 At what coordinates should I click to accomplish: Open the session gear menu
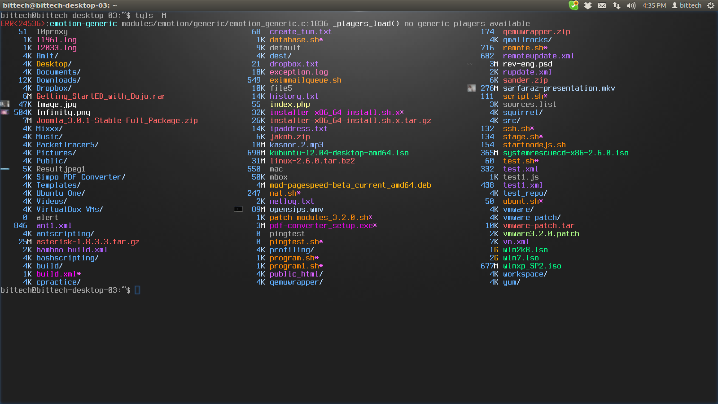pos(710,5)
